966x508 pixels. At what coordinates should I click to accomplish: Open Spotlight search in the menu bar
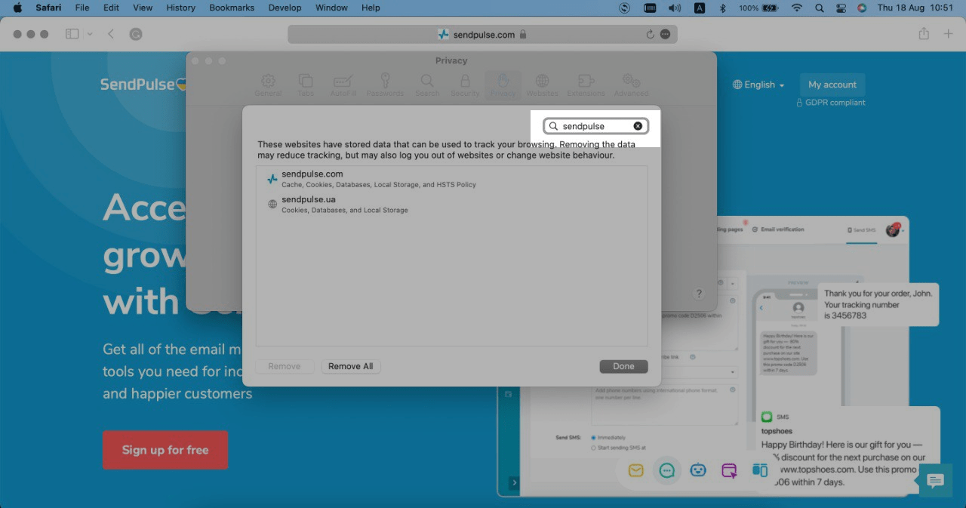pos(819,8)
